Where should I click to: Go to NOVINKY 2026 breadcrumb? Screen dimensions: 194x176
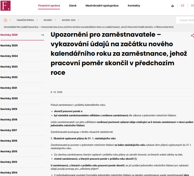point(68,20)
